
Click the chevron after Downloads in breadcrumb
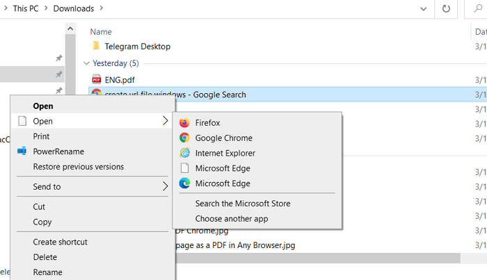[x=102, y=8]
